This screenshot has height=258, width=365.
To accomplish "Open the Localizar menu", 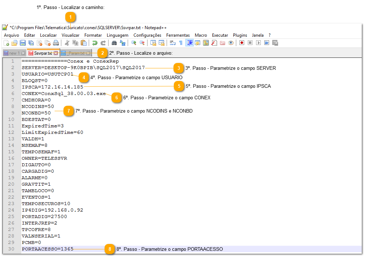I will point(48,35).
